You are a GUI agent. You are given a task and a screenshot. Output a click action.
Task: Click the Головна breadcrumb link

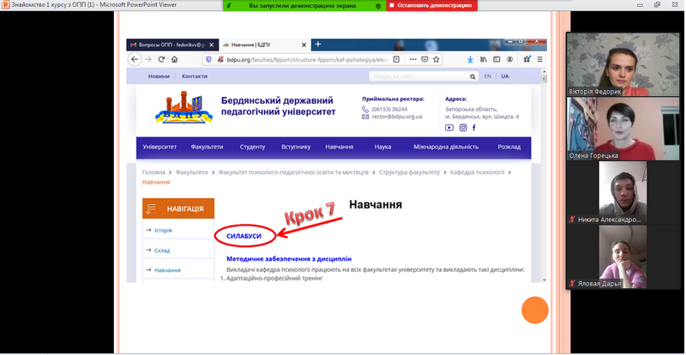[x=153, y=172]
